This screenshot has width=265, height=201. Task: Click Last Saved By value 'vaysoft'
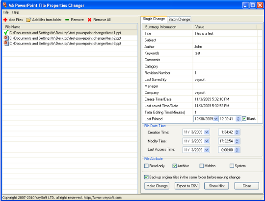200,79
